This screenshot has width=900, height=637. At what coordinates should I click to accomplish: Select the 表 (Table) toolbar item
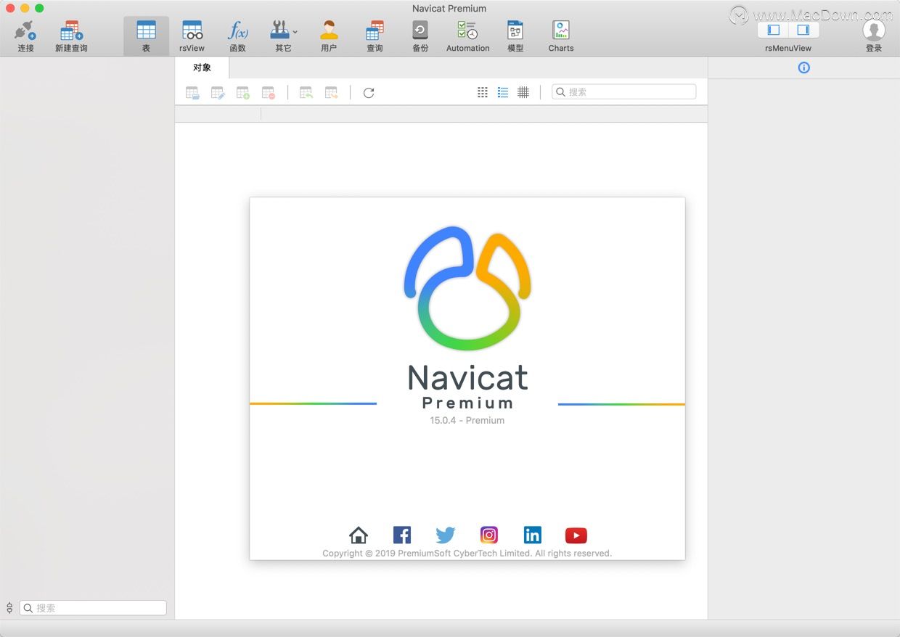146,36
